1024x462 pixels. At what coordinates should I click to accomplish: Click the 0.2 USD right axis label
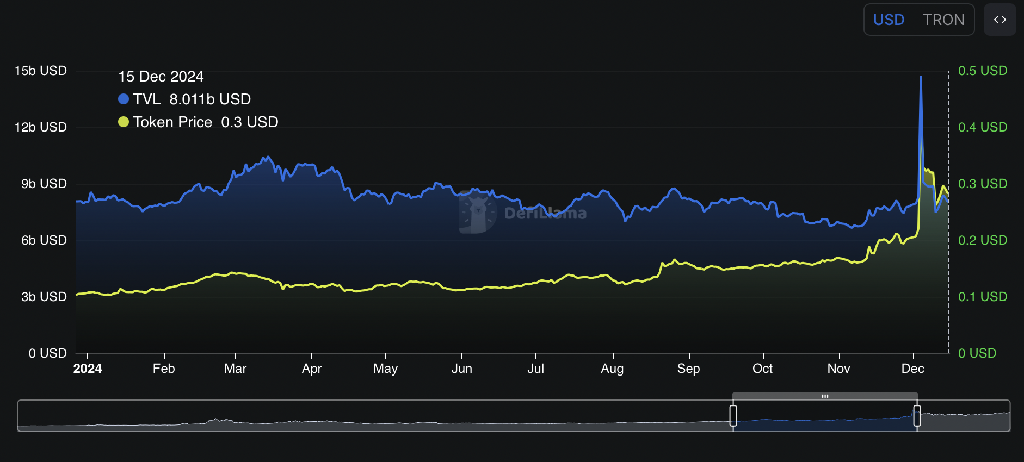[x=983, y=240]
